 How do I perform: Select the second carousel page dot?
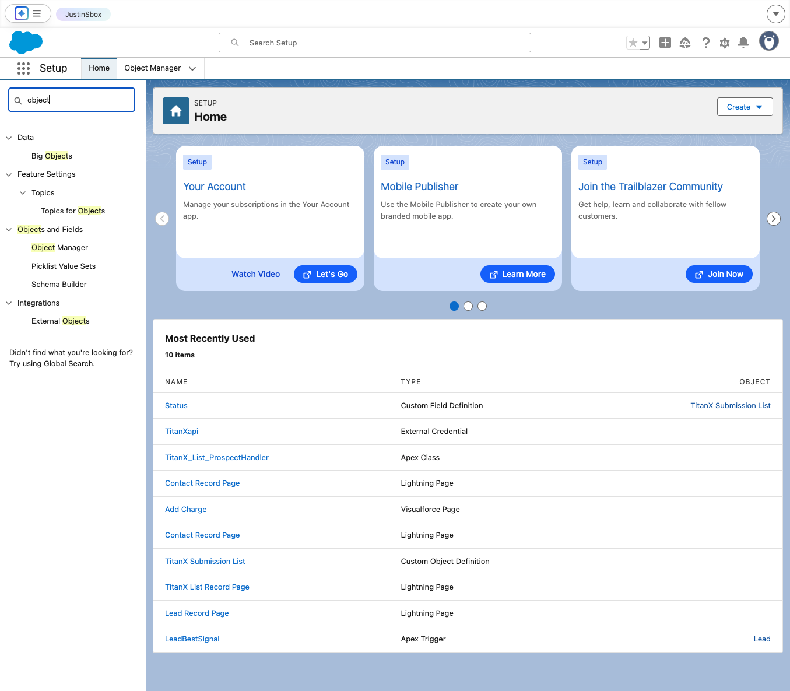(468, 306)
